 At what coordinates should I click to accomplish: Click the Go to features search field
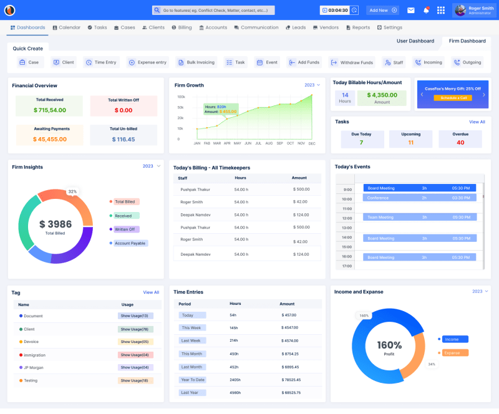216,11
